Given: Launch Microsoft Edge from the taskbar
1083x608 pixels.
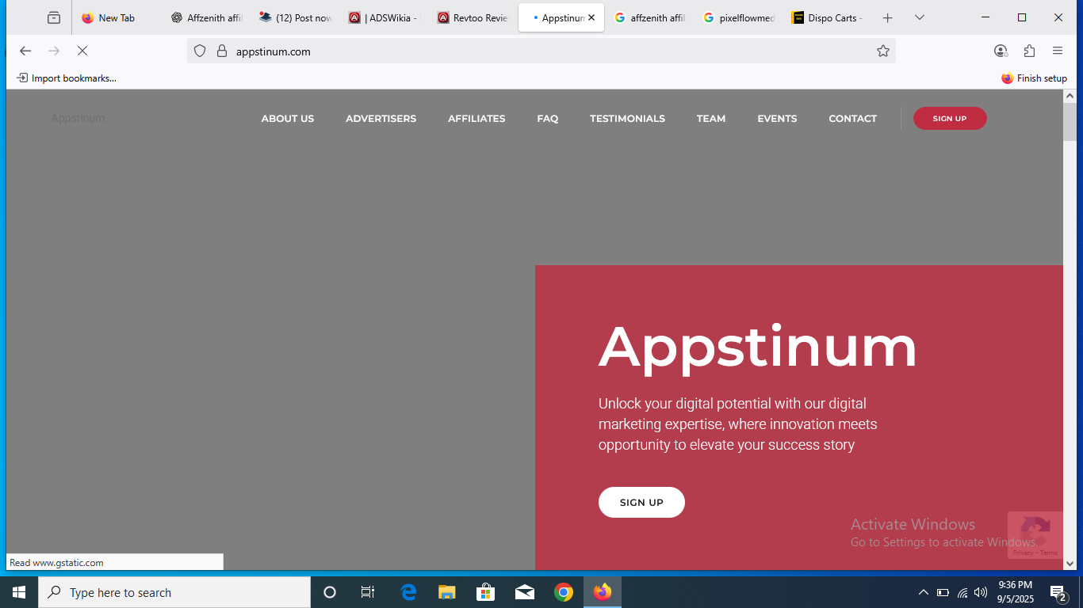Looking at the screenshot, I should click(408, 592).
